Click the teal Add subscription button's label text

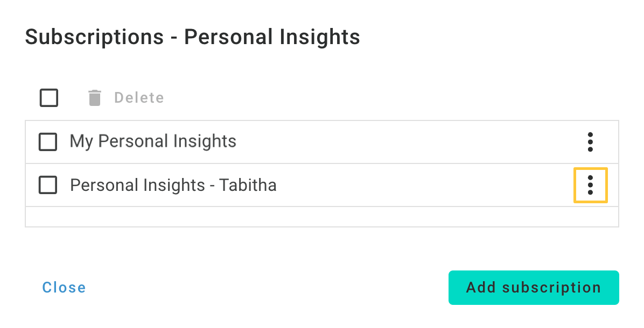(534, 288)
